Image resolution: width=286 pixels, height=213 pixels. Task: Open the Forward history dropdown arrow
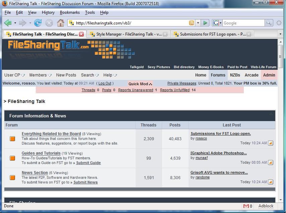click(30, 23)
